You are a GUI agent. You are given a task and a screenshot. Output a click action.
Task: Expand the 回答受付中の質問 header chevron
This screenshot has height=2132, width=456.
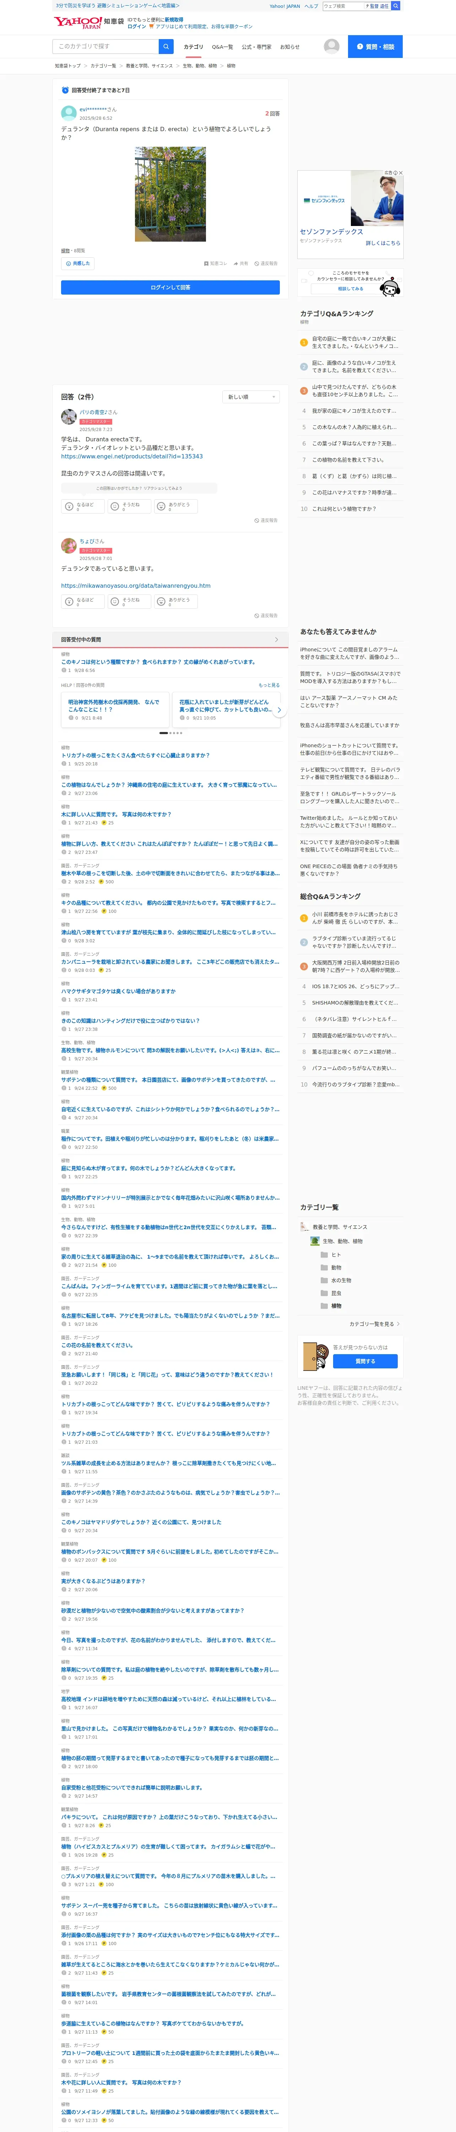pos(276,640)
